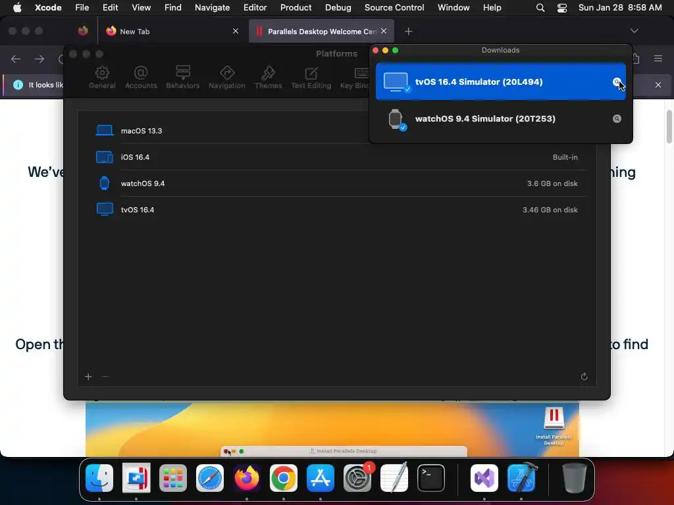Open Visual Studio from the Dock

click(x=484, y=478)
